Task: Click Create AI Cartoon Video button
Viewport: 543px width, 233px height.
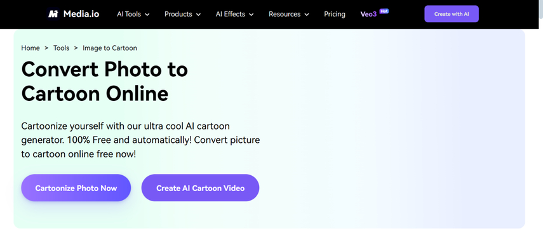Action: coord(200,188)
